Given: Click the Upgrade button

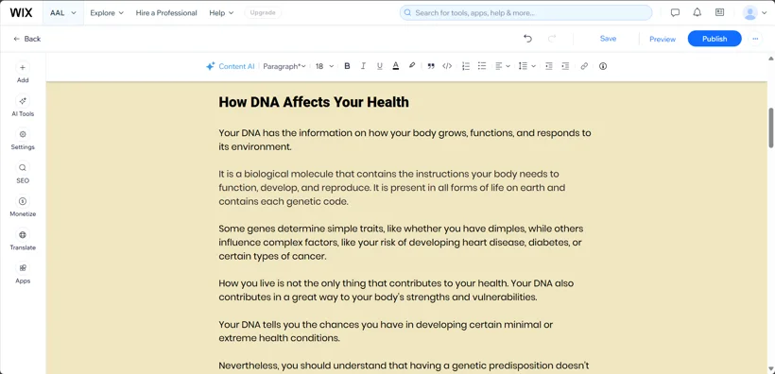Looking at the screenshot, I should [x=263, y=13].
